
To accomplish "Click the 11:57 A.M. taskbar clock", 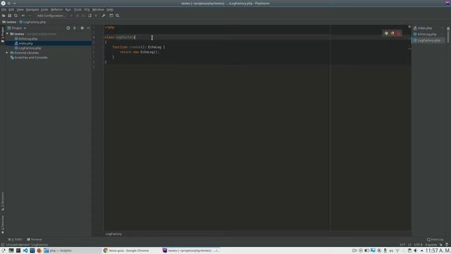I will pyautogui.click(x=438, y=250).
